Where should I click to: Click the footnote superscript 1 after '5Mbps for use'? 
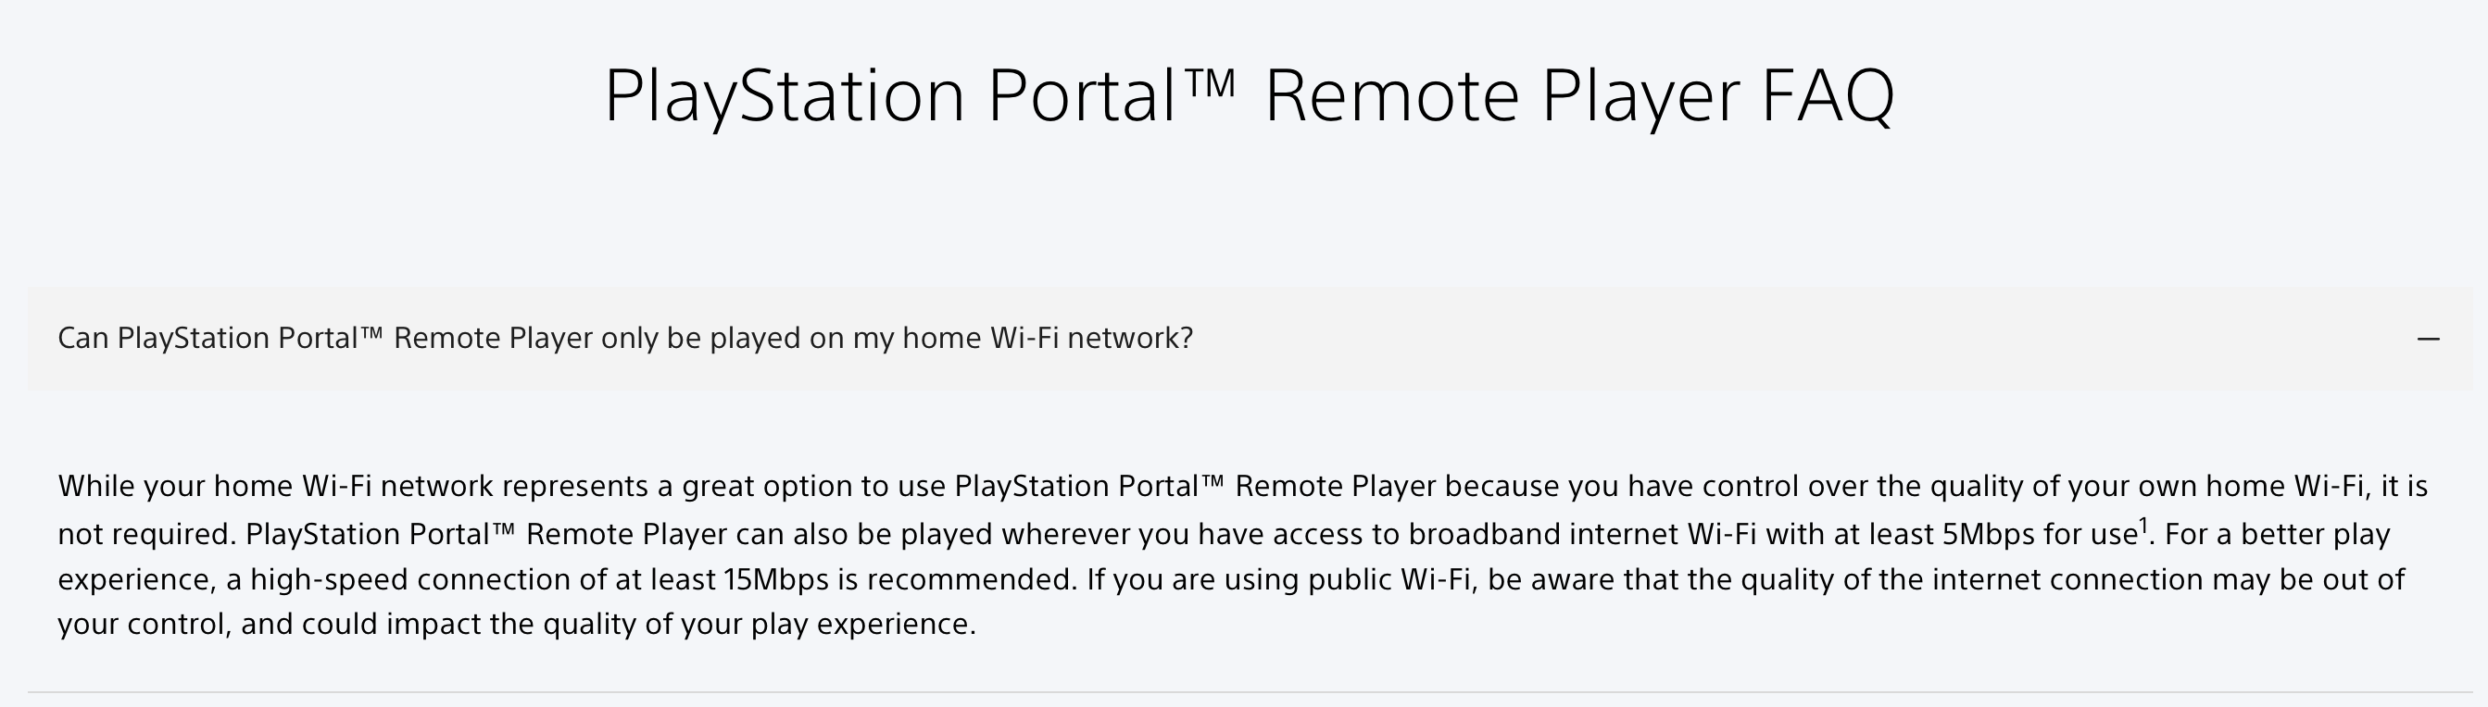(2143, 524)
